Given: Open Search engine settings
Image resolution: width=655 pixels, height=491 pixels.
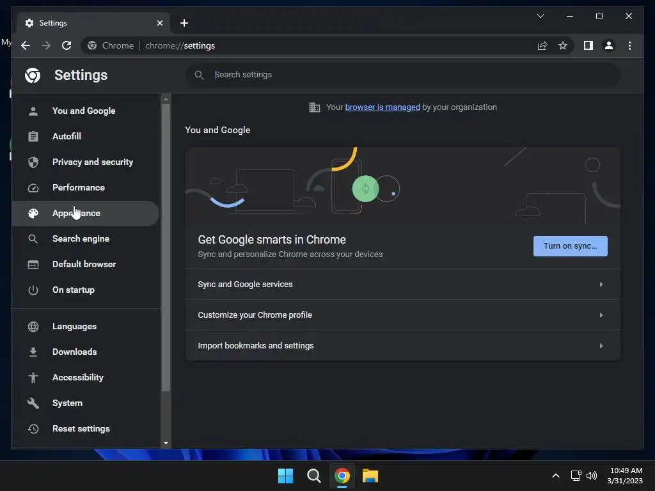Looking at the screenshot, I should pyautogui.click(x=86, y=239).
